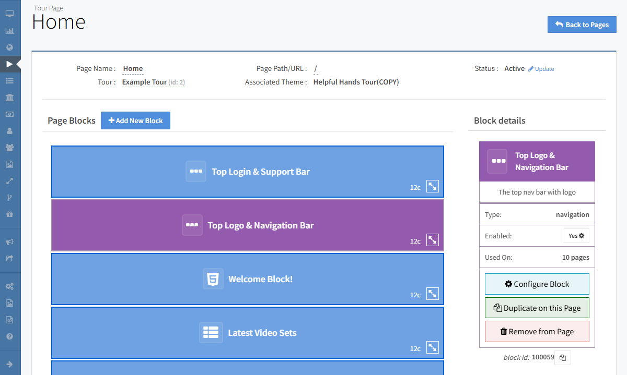Copy block id using the copy icon
The height and width of the screenshot is (375, 627).
pos(563,358)
